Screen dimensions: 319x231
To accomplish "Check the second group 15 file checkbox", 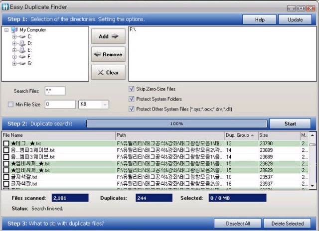I will [x=6, y=170].
